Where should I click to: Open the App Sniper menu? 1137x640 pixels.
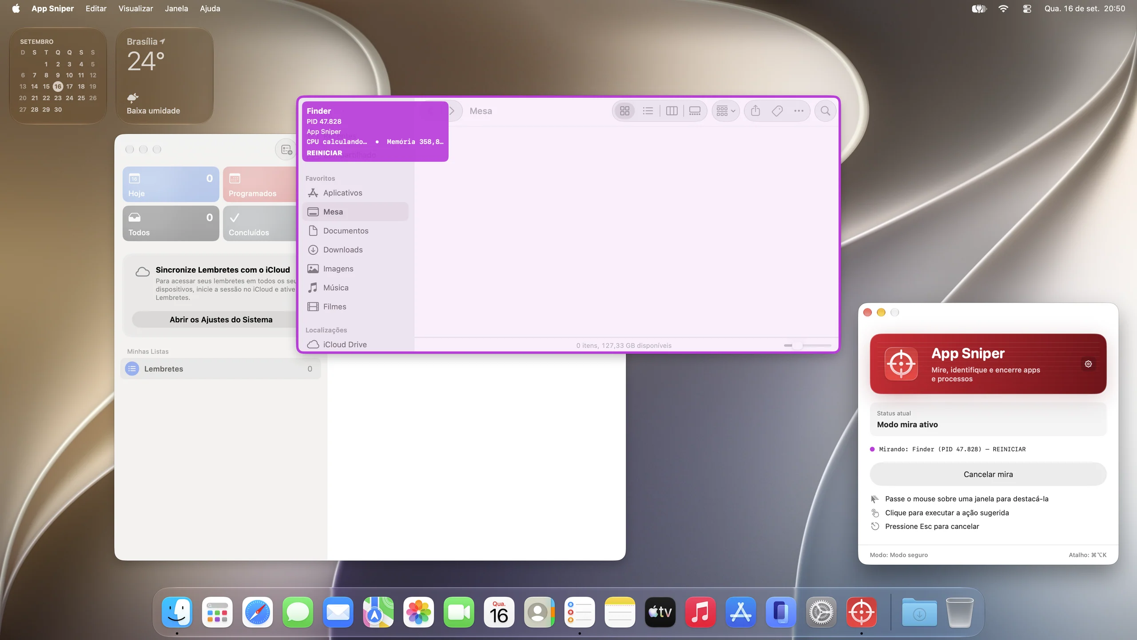[x=52, y=8]
